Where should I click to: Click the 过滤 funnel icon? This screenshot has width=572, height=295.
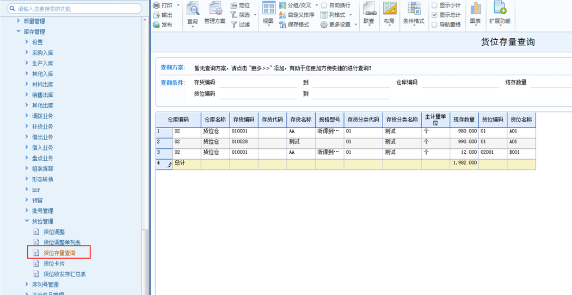click(234, 25)
